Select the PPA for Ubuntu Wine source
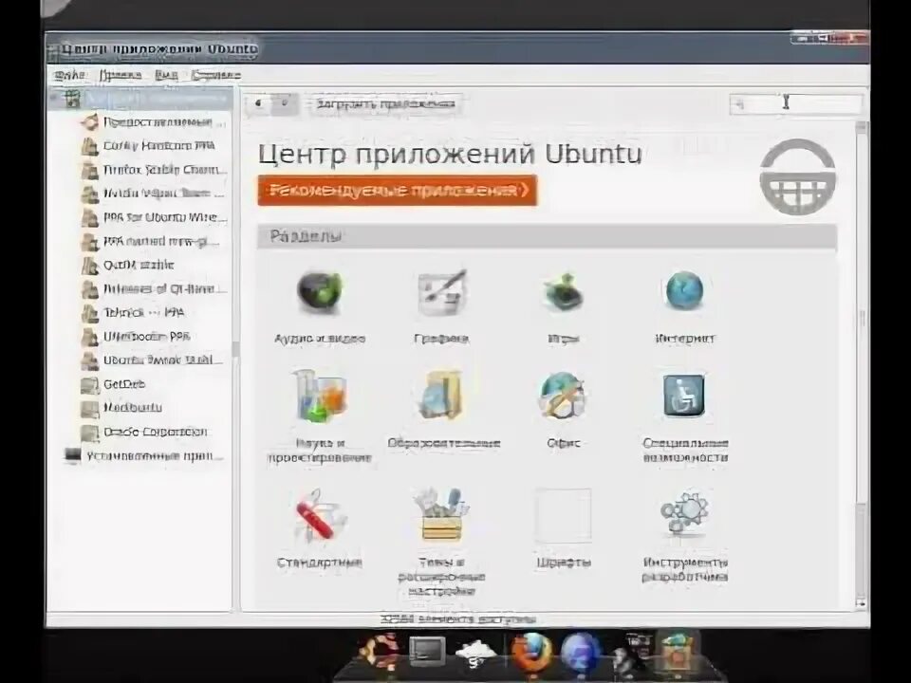The width and height of the screenshot is (911, 683). click(154, 218)
